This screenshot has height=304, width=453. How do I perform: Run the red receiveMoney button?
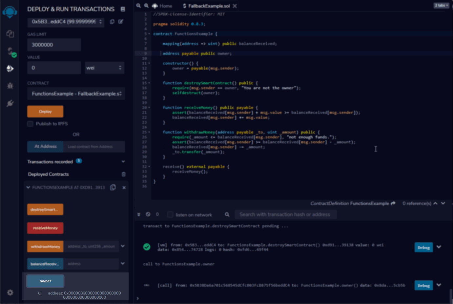(x=45, y=228)
